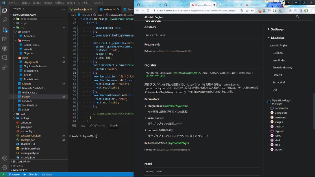Switch to the package.json editor tab

coord(83,9)
